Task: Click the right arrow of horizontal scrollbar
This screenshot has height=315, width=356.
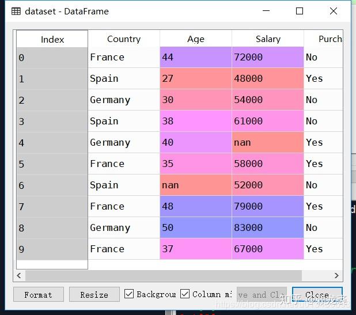Action: [336, 275]
